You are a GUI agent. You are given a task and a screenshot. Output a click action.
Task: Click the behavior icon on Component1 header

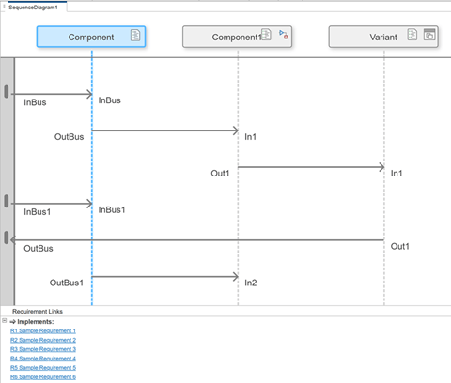click(x=284, y=35)
